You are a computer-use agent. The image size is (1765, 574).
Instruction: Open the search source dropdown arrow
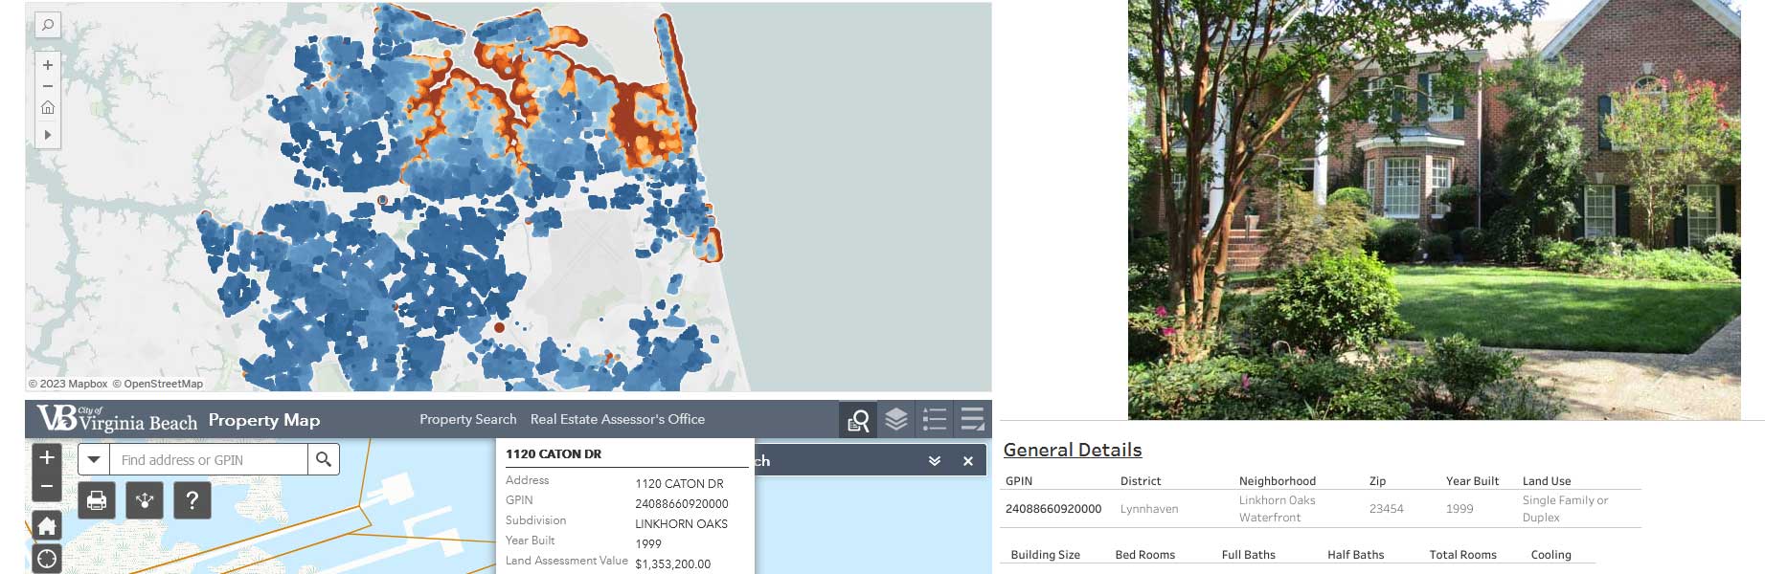[x=94, y=460]
